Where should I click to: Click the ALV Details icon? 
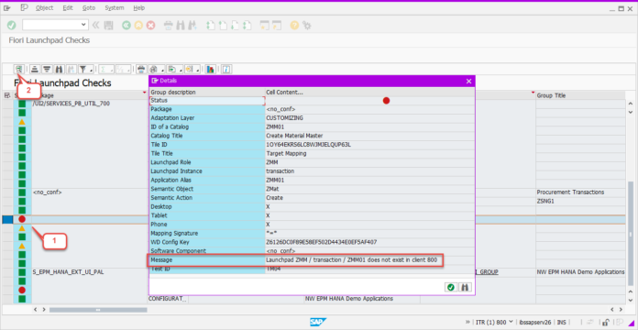(18, 69)
